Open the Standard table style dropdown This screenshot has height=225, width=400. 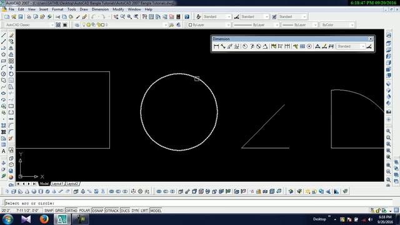(292, 17)
